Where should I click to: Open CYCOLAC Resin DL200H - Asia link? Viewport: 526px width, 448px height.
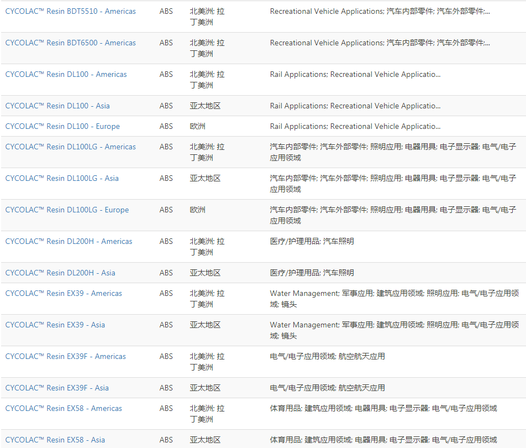click(x=60, y=273)
